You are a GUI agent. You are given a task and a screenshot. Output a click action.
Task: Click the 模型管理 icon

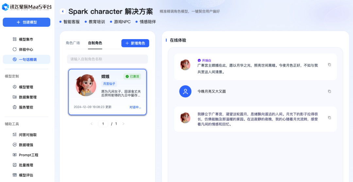point(15,87)
